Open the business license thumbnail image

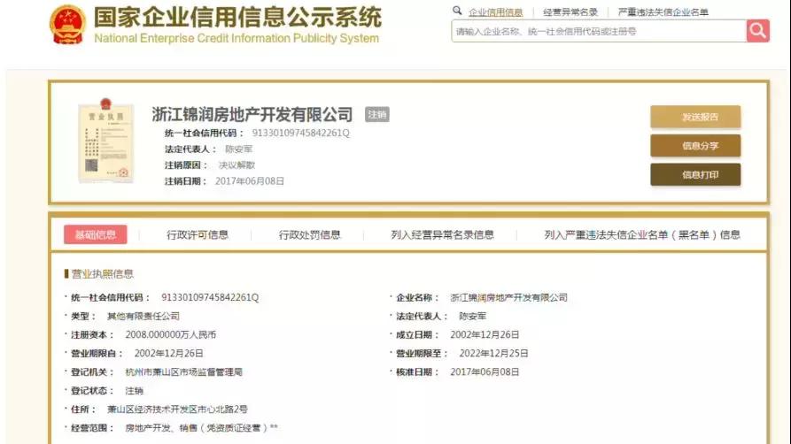click(x=106, y=141)
